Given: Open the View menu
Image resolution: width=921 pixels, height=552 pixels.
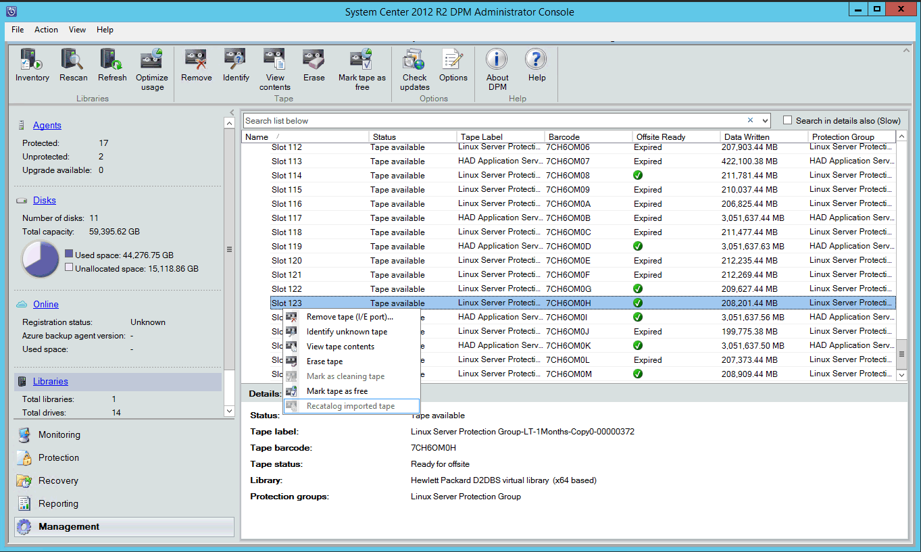Looking at the screenshot, I should pos(77,30).
